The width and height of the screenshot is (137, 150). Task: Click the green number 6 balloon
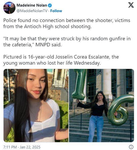pos(121,110)
